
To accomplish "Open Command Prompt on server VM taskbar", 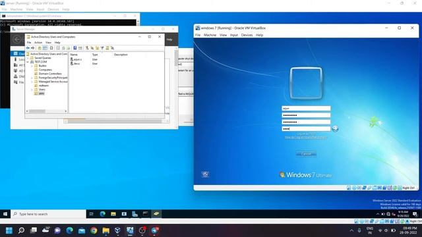I will coord(146,214).
